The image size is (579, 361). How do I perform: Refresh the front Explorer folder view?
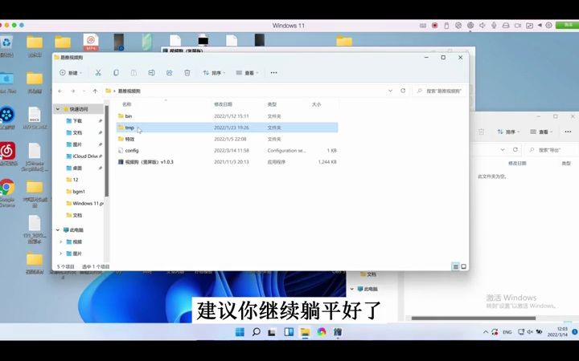(403, 91)
